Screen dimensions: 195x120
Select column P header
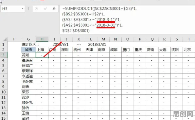pos(140,39)
